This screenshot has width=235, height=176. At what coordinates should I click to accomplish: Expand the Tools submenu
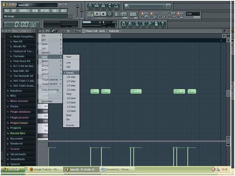(50, 44)
